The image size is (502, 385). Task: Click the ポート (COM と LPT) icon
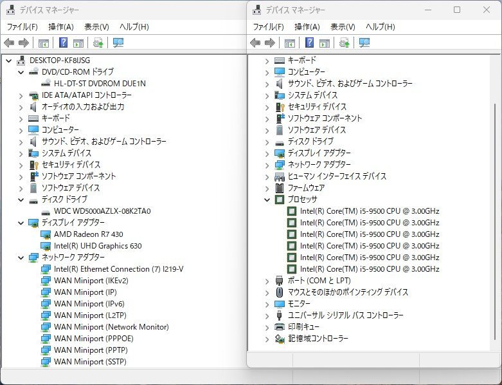click(280, 281)
